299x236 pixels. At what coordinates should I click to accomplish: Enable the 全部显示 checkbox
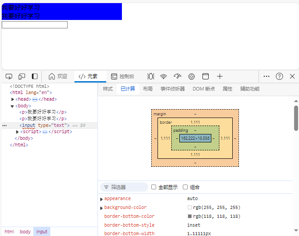click(x=154, y=187)
